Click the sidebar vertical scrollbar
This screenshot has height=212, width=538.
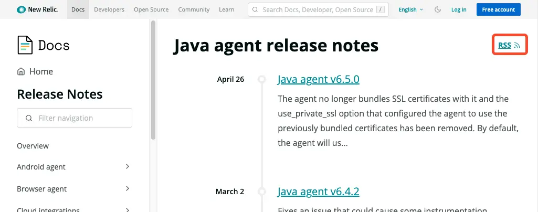tap(153, 80)
